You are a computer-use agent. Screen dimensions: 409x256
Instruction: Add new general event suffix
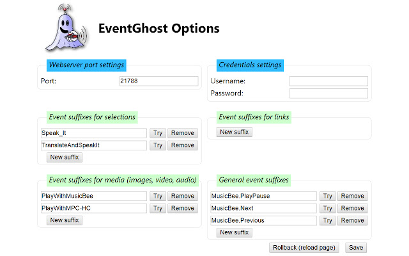tap(234, 232)
